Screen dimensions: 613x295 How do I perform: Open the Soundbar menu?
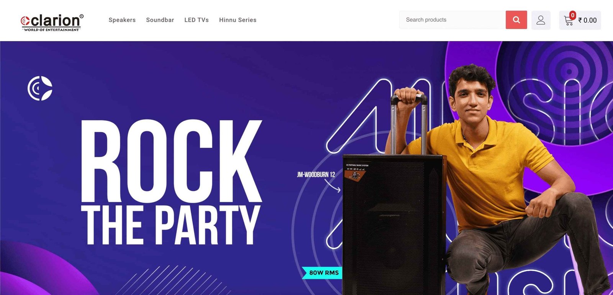[160, 20]
